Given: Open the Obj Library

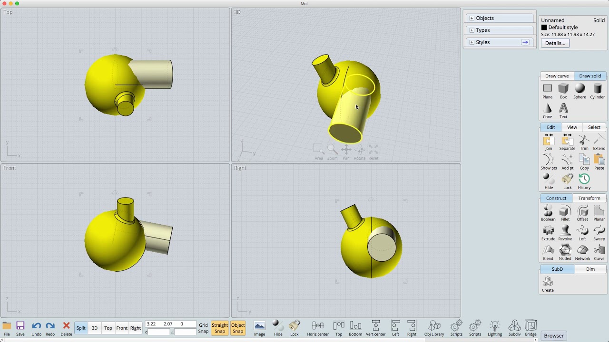Looking at the screenshot, I should point(434,328).
